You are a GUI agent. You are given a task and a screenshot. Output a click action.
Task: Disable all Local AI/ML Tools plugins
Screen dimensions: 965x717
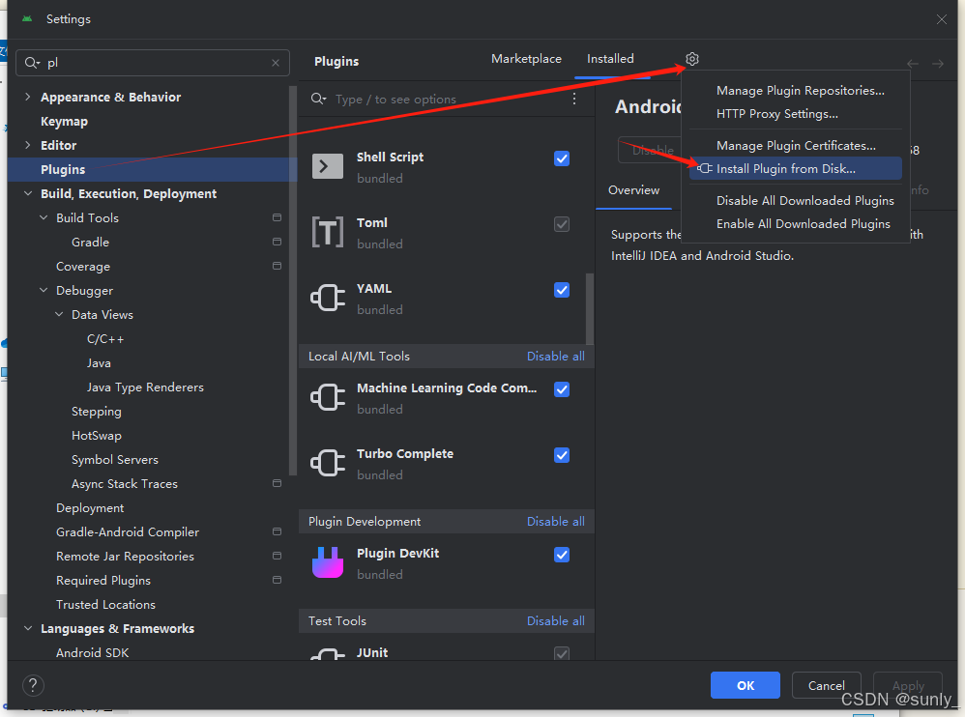[556, 357]
